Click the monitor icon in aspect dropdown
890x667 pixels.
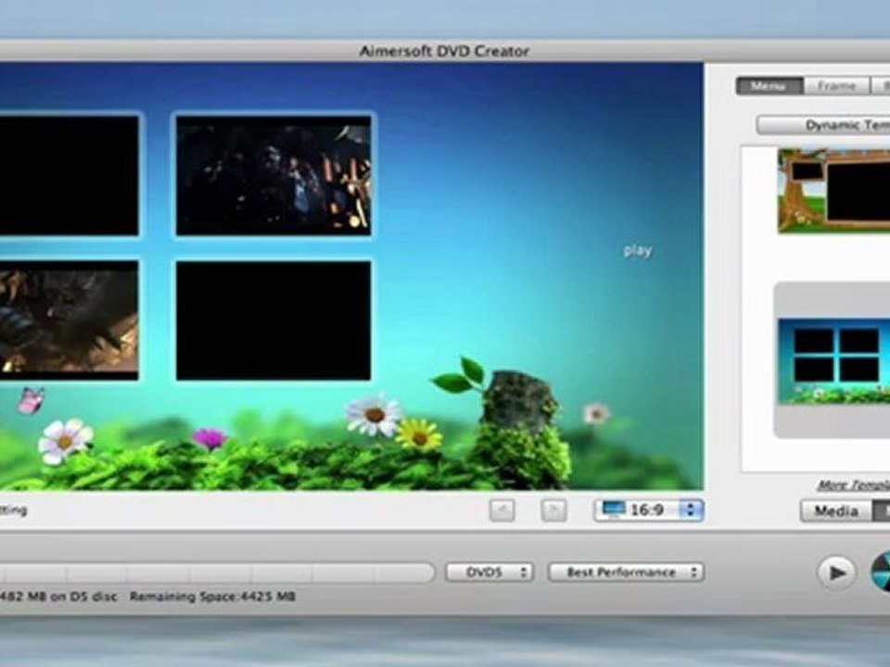pos(614,509)
